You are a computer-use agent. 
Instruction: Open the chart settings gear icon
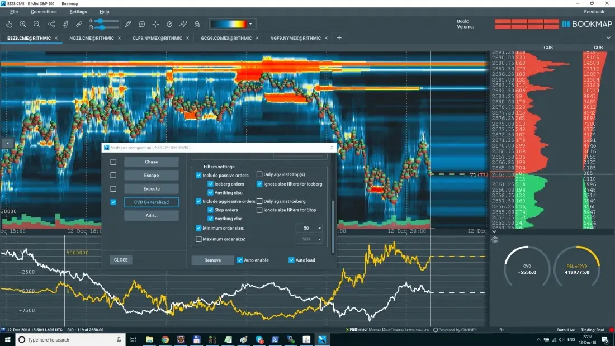[495, 240]
